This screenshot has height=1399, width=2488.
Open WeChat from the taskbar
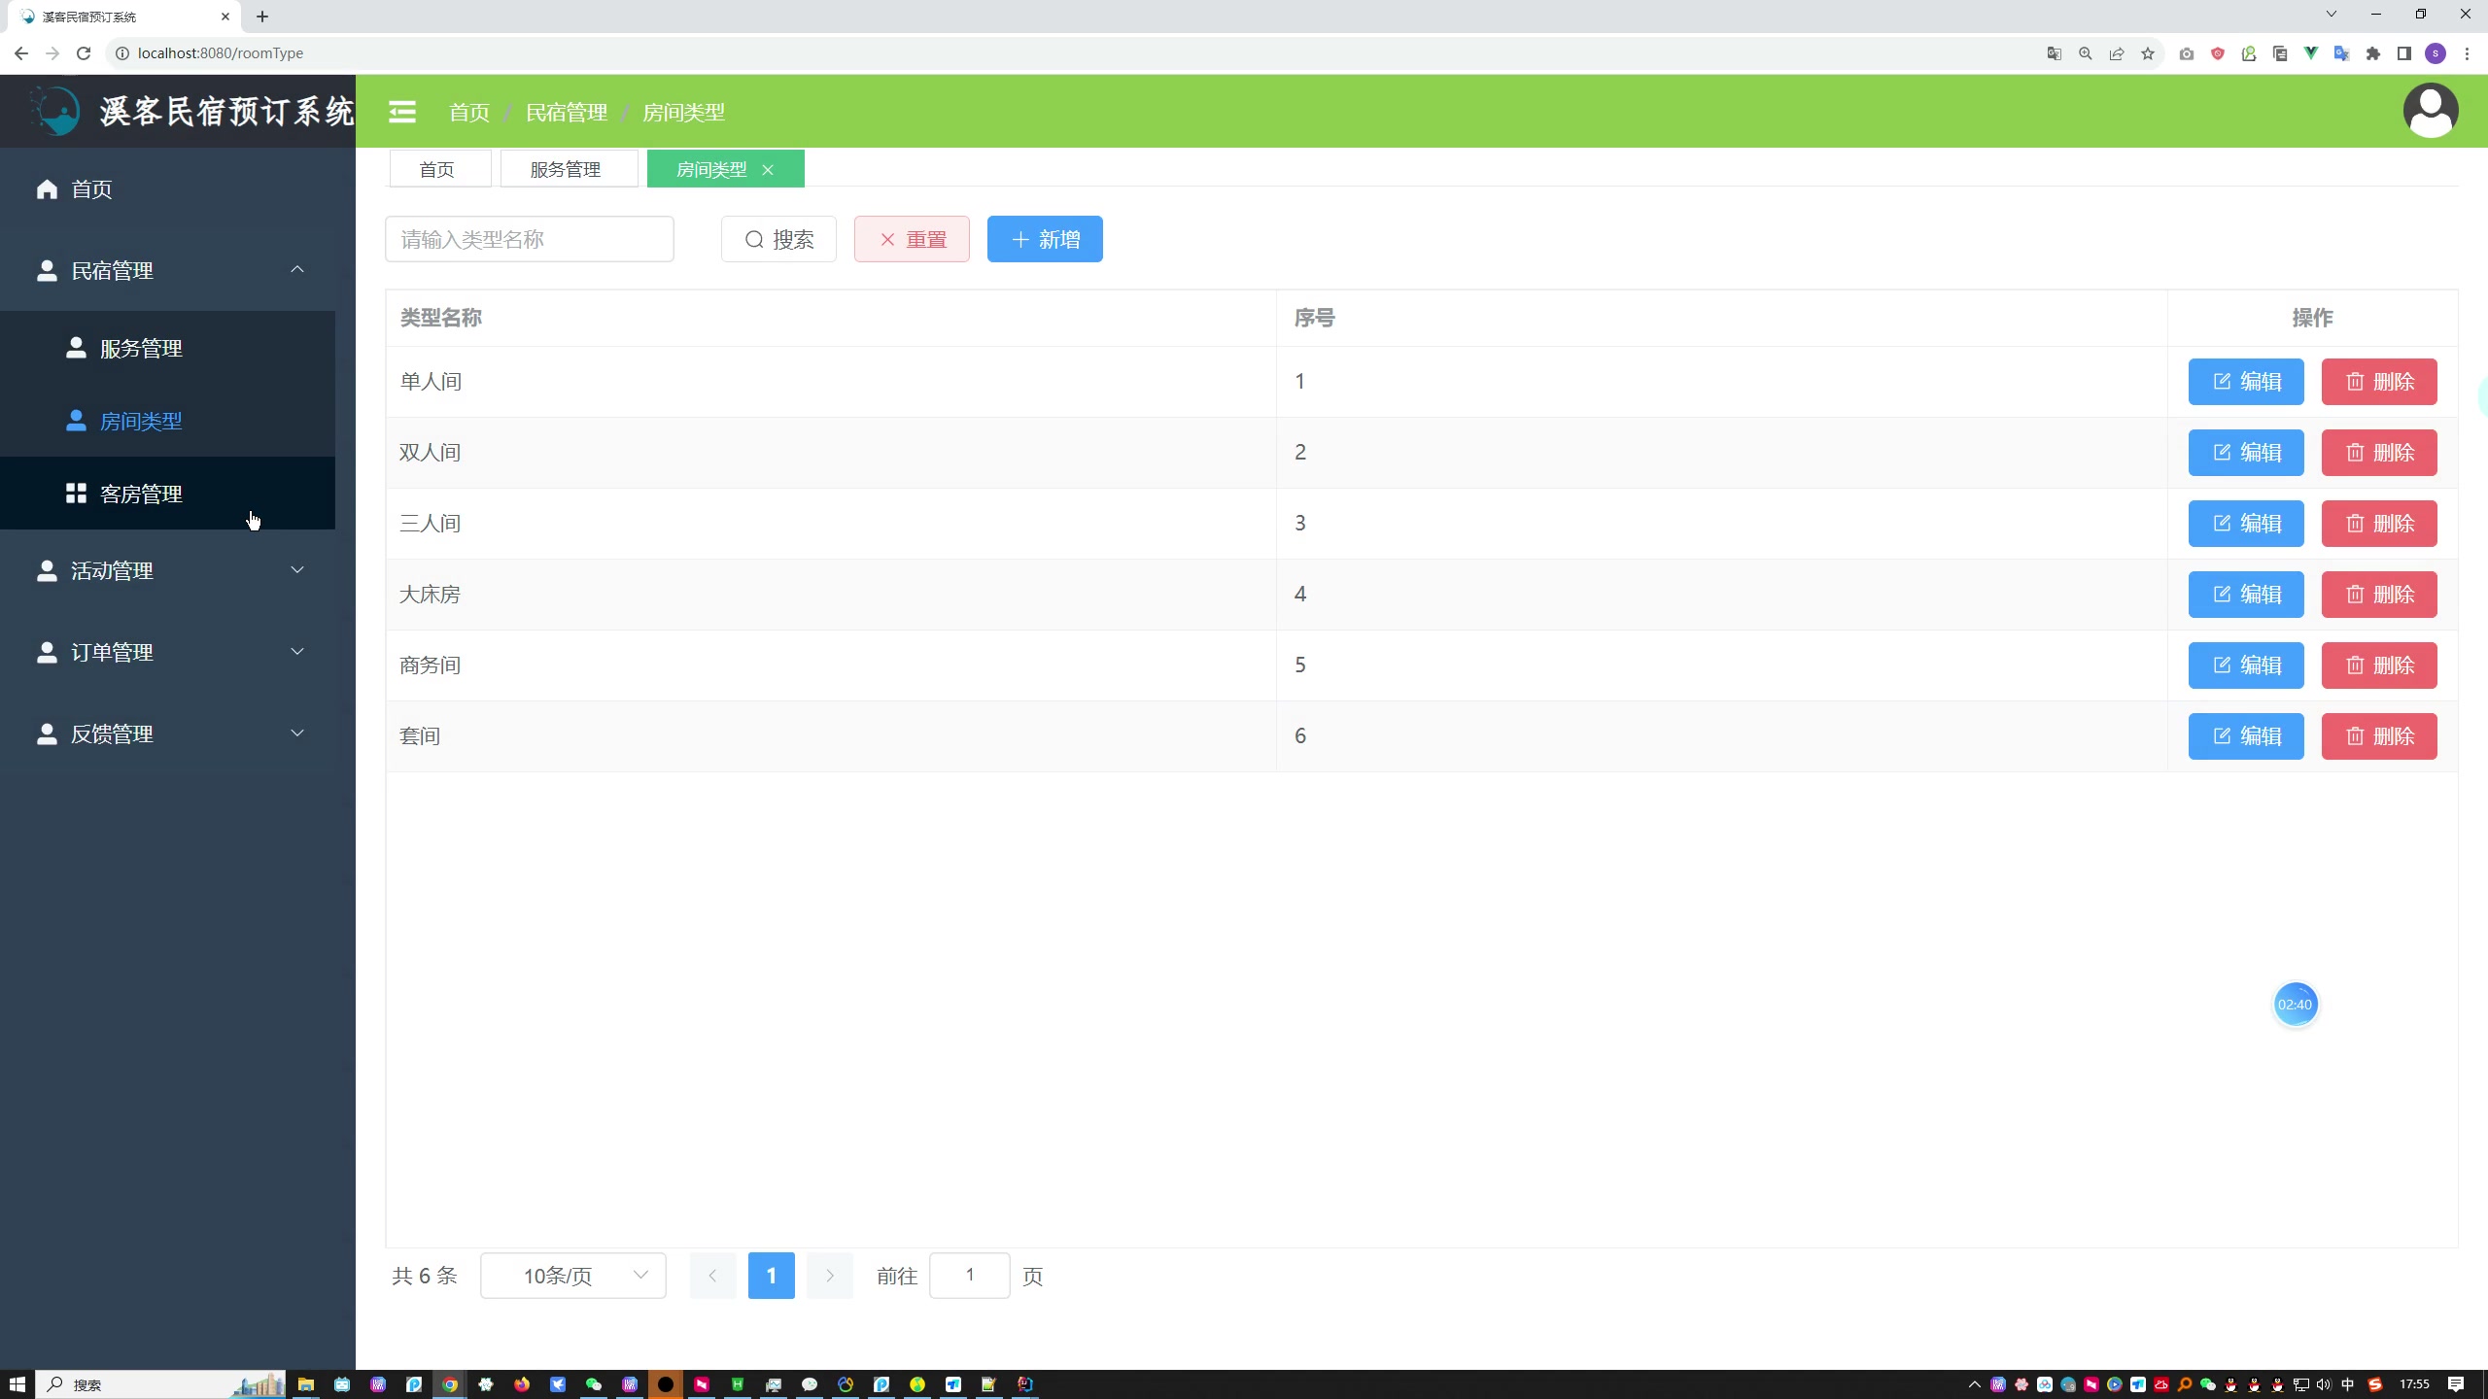pyautogui.click(x=594, y=1384)
